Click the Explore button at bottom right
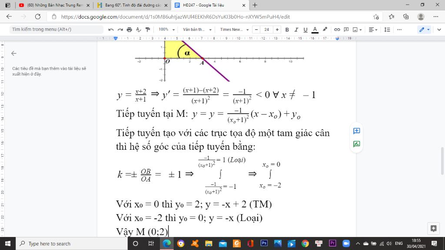445x250 pixels. (433, 228)
